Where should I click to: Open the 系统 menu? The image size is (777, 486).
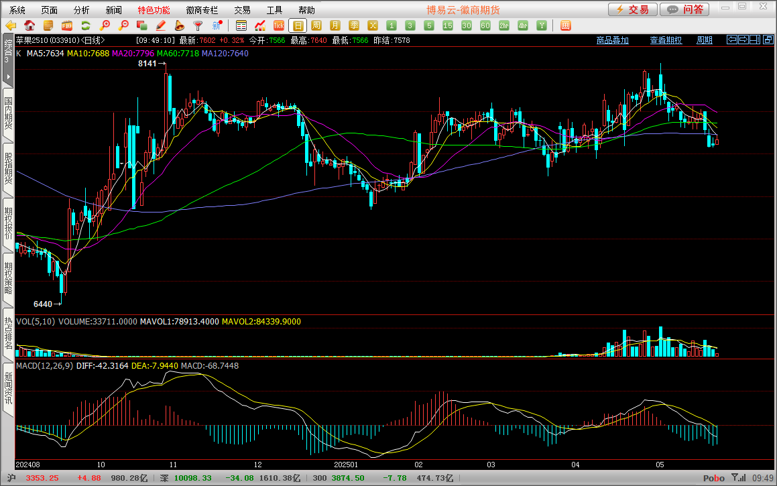17,10
